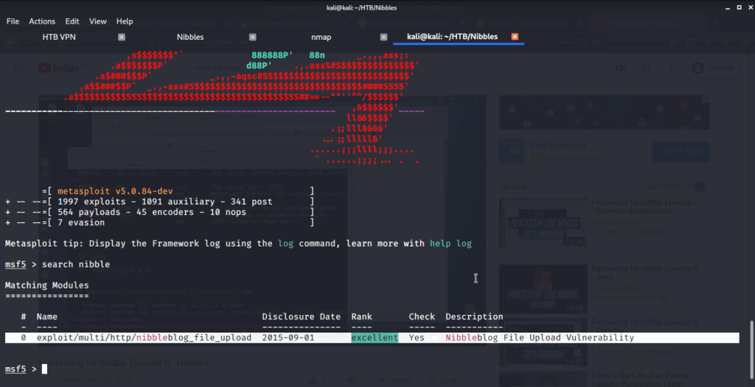755x387 pixels.
Task: Open the File menu
Action: coord(13,21)
